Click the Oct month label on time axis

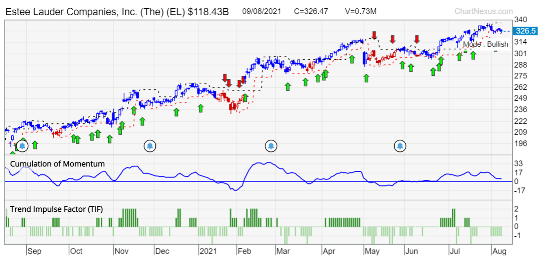[x=76, y=251]
